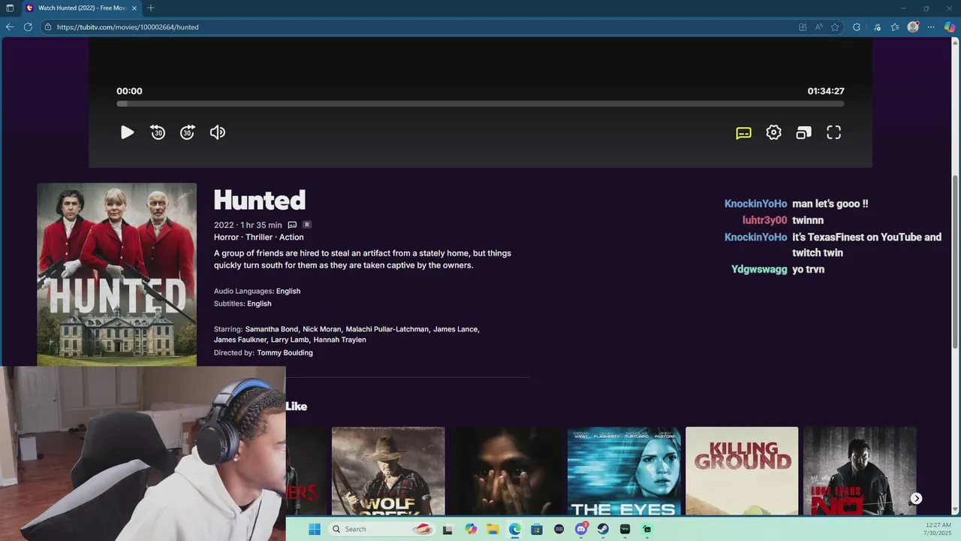Click KnockinYoHo's 'man let's gooo' chat message
The image size is (961, 541).
[830, 204]
